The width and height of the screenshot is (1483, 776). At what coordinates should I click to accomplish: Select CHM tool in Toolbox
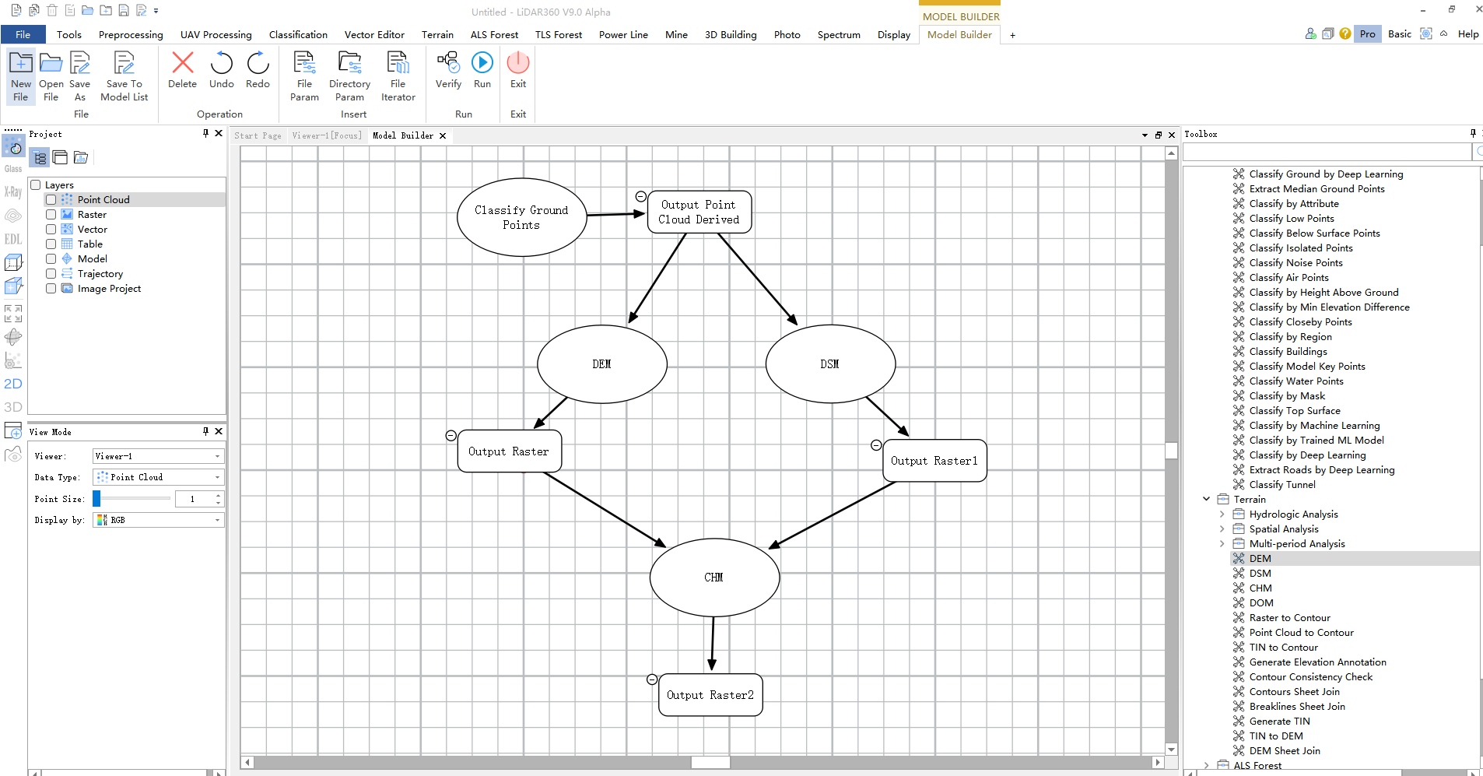click(1260, 588)
